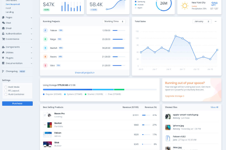
Task: Open the Falcon project avatar
Action: 45,30
